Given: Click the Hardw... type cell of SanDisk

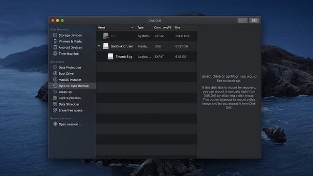Looking at the screenshot, I should [x=144, y=46].
